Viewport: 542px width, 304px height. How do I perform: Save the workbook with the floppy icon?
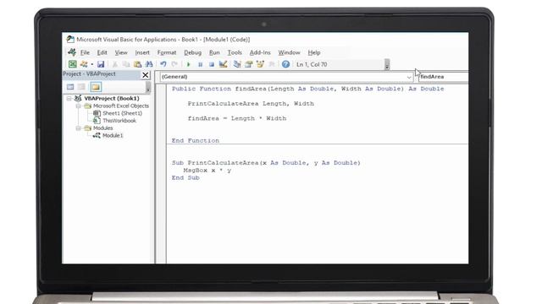coord(101,64)
